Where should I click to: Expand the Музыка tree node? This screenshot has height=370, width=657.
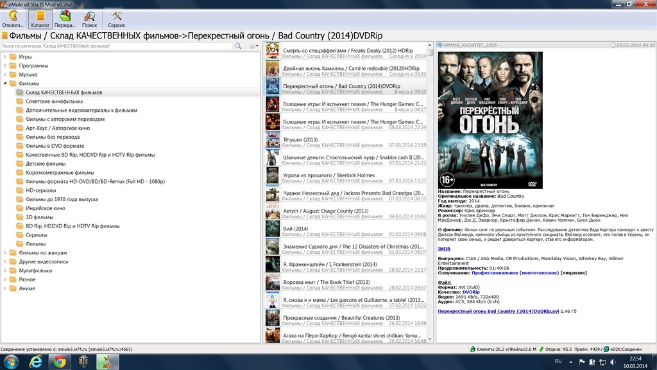tap(5, 75)
